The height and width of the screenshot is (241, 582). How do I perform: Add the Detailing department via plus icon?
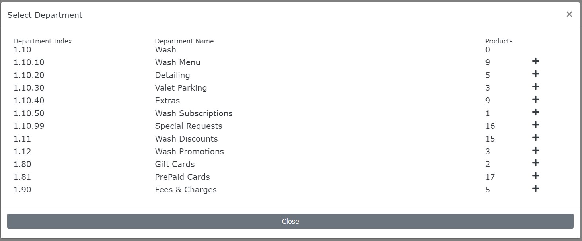(x=535, y=74)
